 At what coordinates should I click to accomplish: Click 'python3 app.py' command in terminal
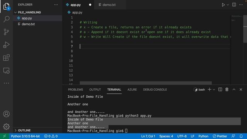138,116
